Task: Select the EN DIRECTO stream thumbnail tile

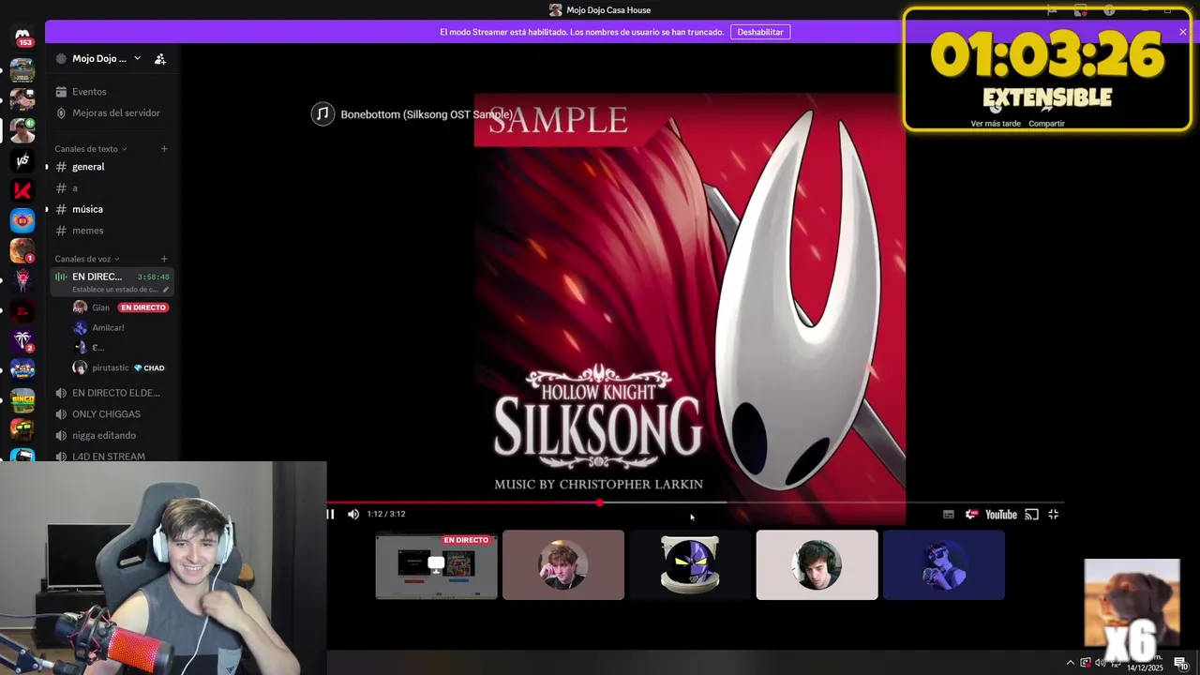Action: point(436,564)
